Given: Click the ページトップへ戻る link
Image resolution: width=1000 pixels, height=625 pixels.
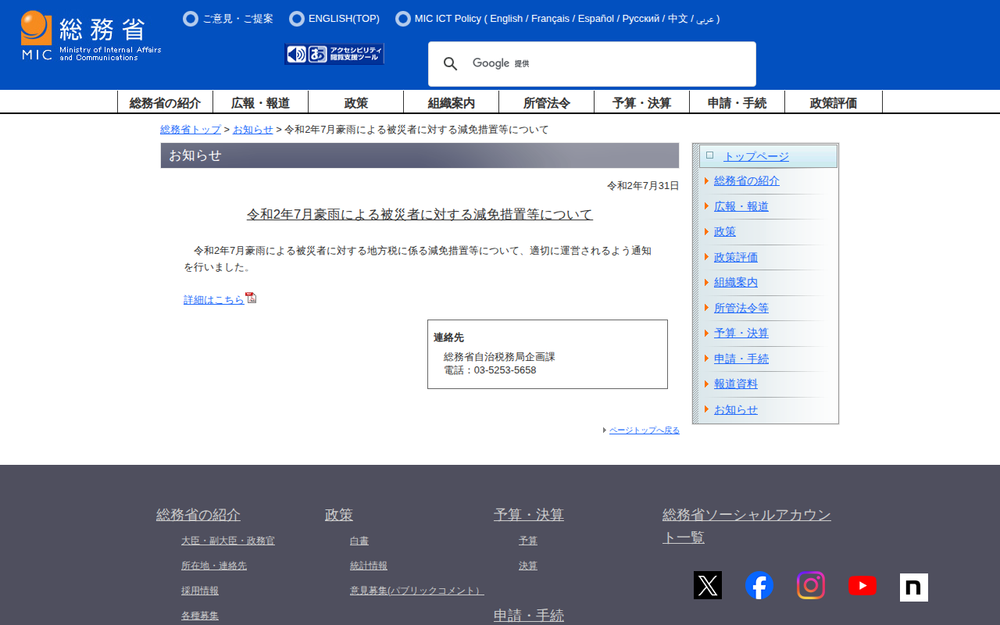Looking at the screenshot, I should click(x=644, y=430).
